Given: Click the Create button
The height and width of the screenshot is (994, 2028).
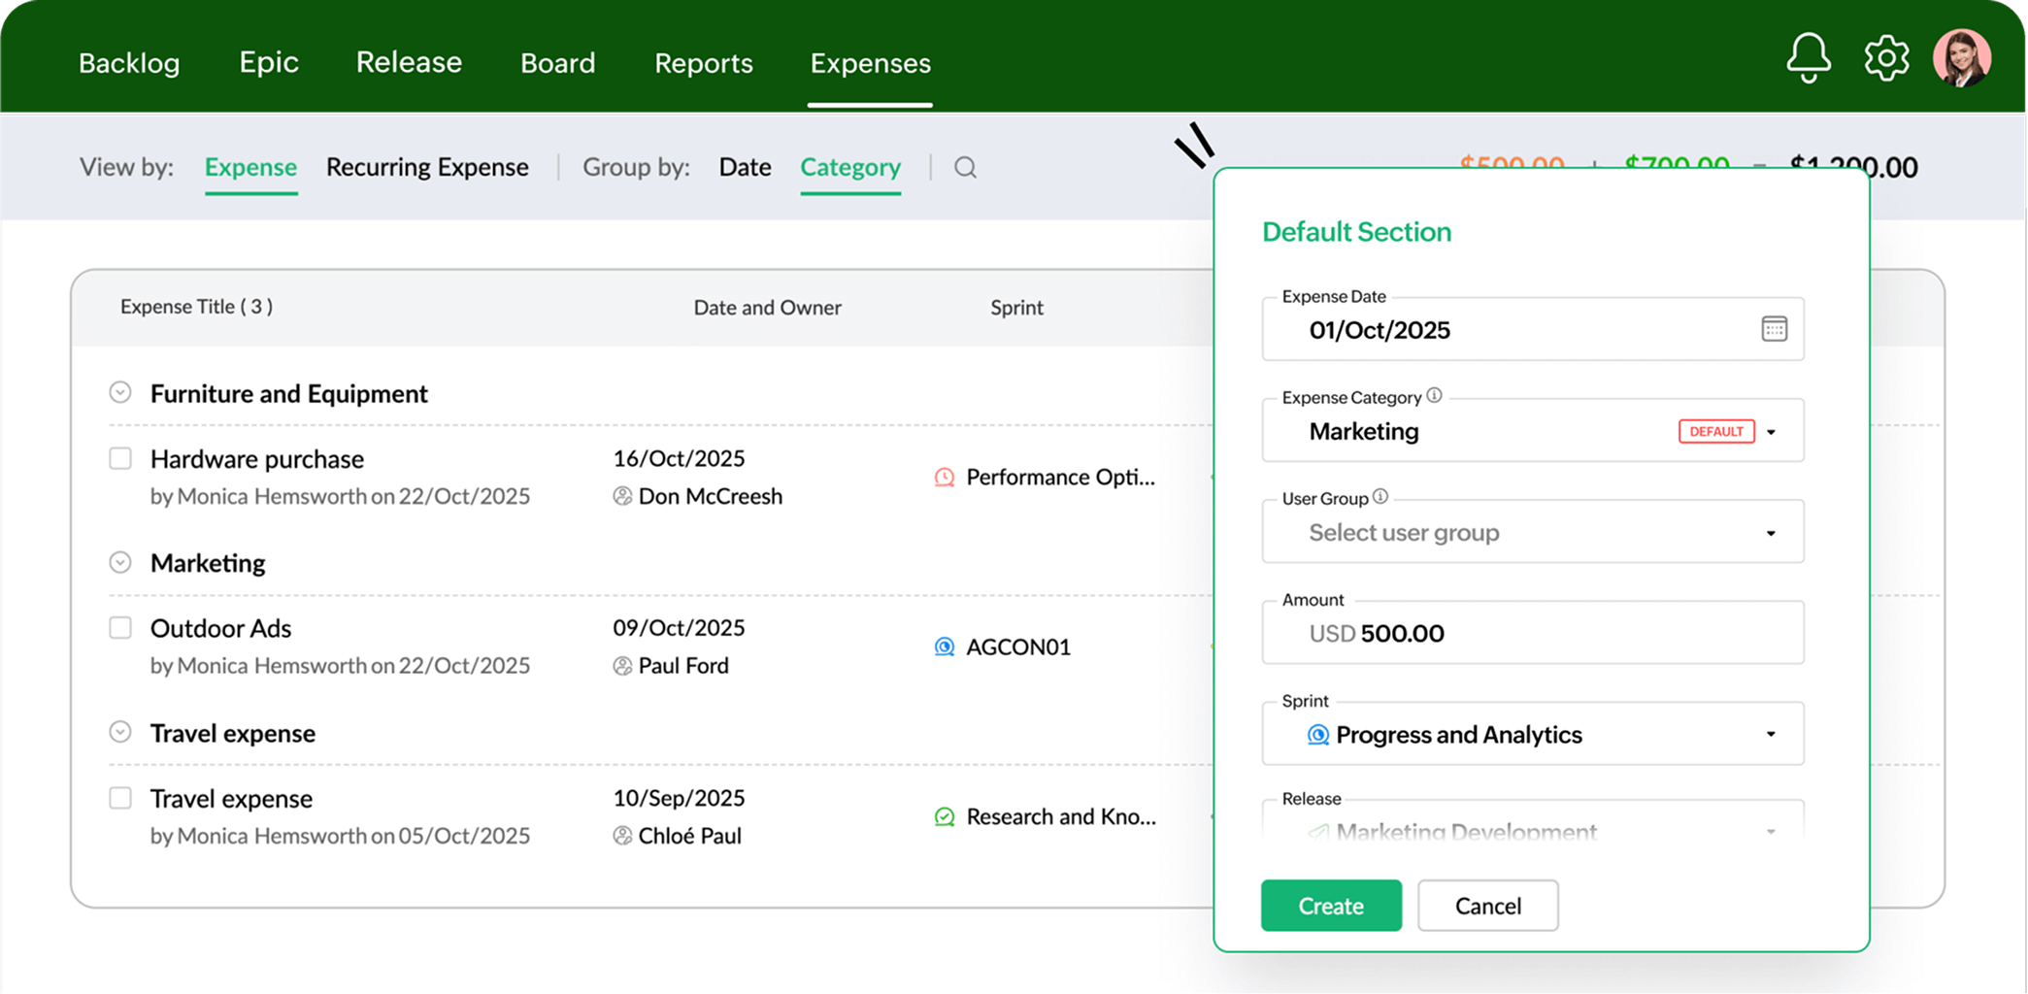Looking at the screenshot, I should pos(1331,905).
